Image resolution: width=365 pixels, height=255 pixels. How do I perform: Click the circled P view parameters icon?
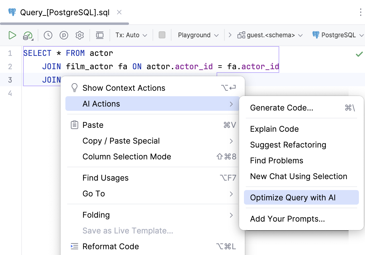pyautogui.click(x=64, y=35)
